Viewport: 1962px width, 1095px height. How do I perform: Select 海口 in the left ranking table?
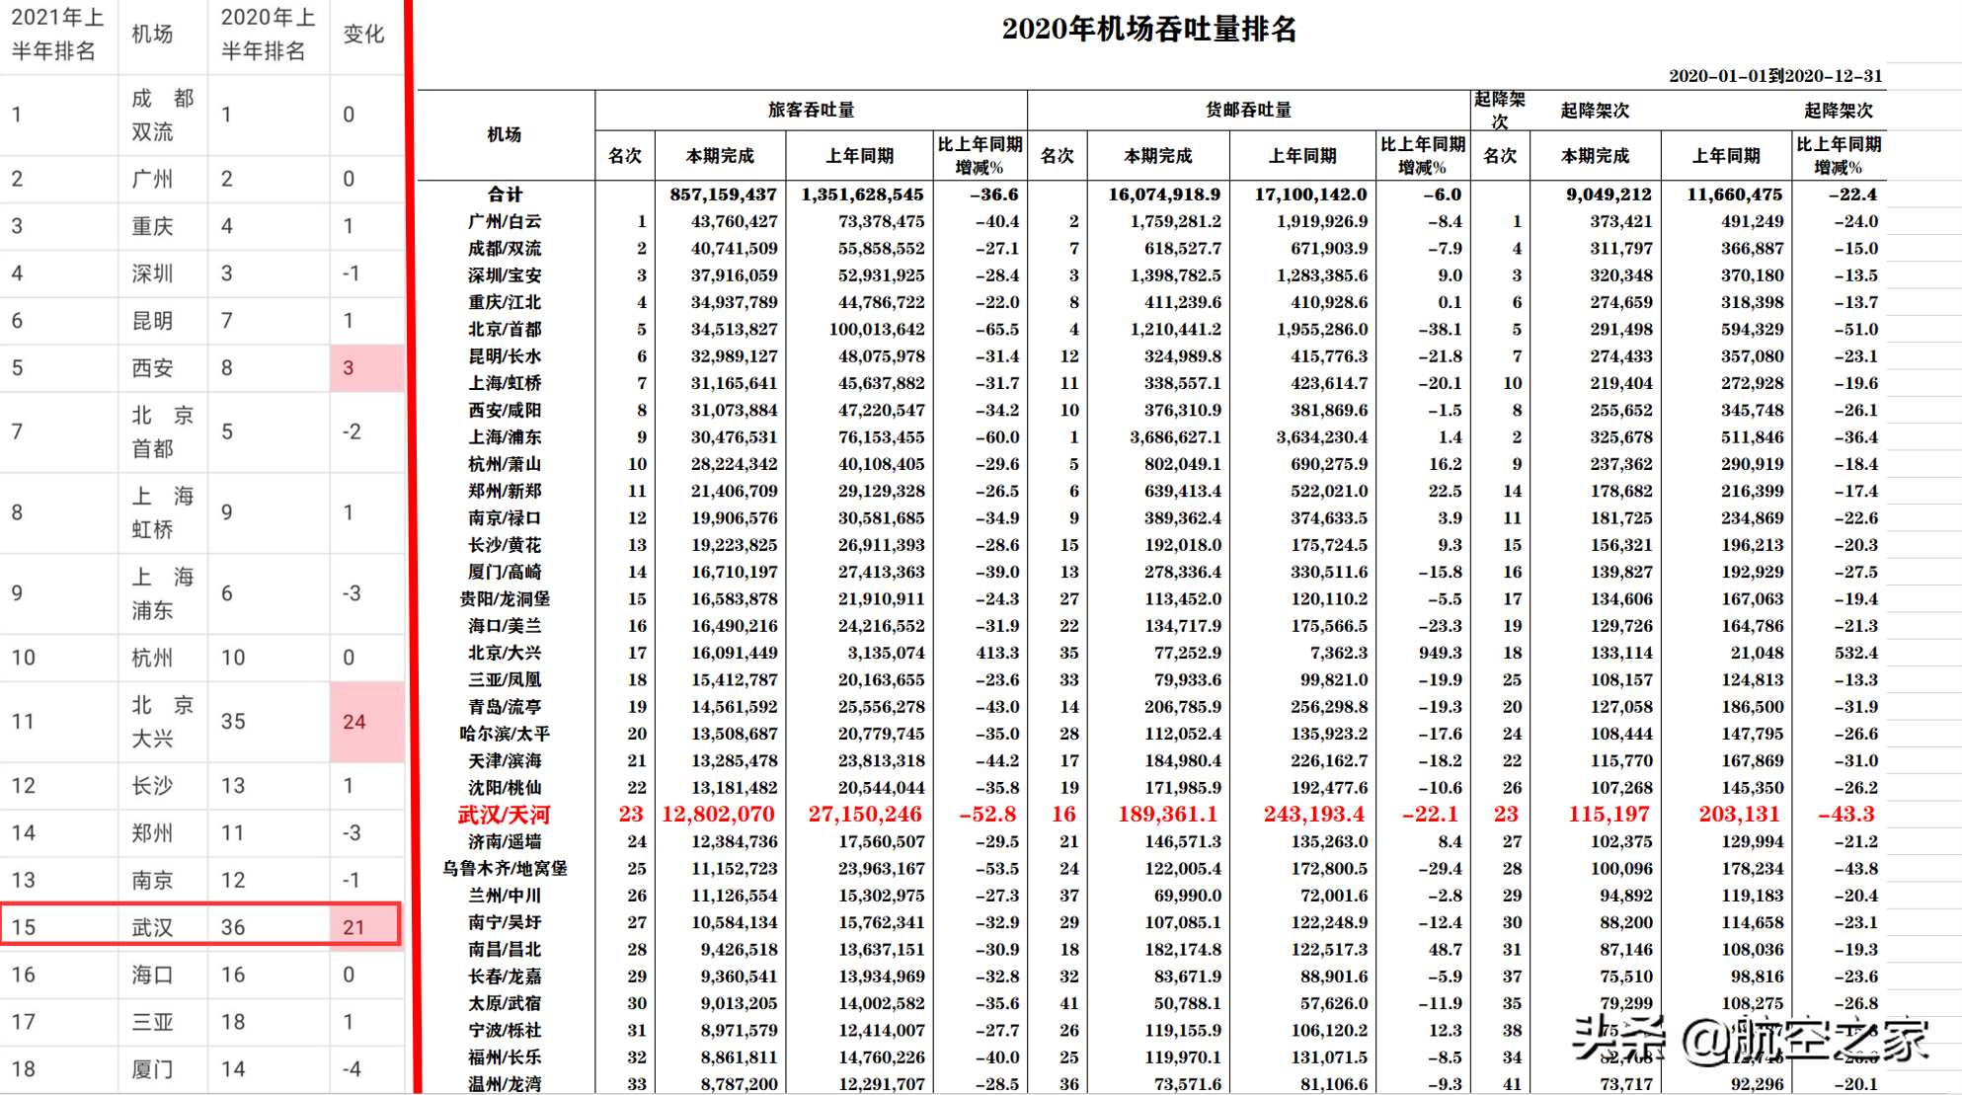[x=153, y=976]
